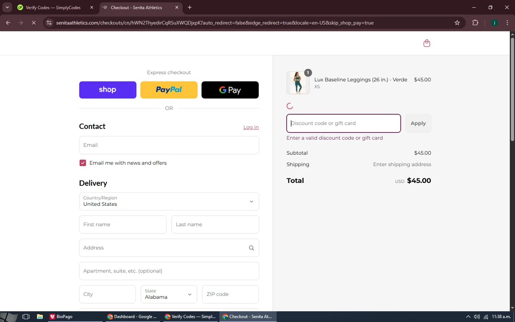Open Checkout - Senita At... taskbar window
Image resolution: width=515 pixels, height=322 pixels.
(x=248, y=317)
